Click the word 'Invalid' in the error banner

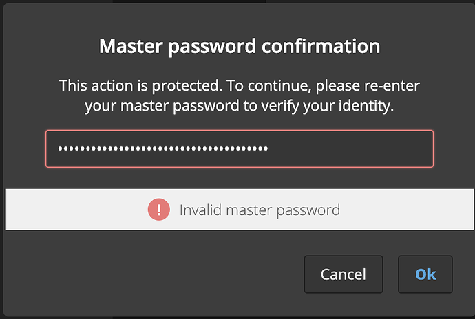(200, 210)
